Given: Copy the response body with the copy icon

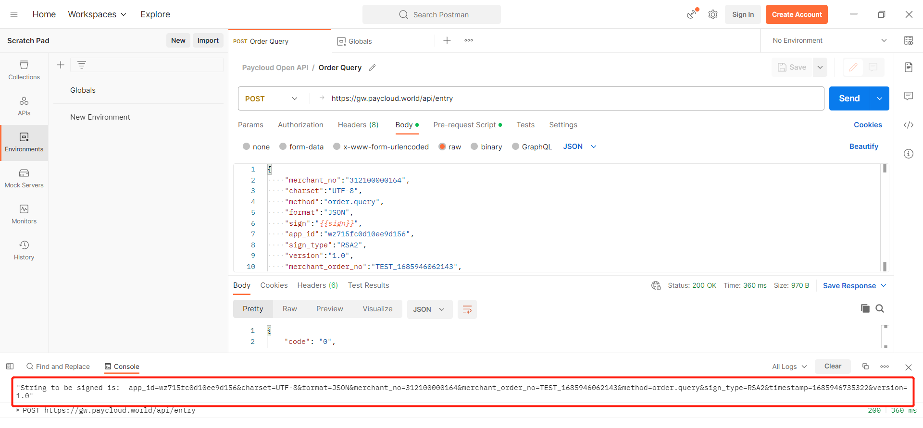Looking at the screenshot, I should point(865,308).
